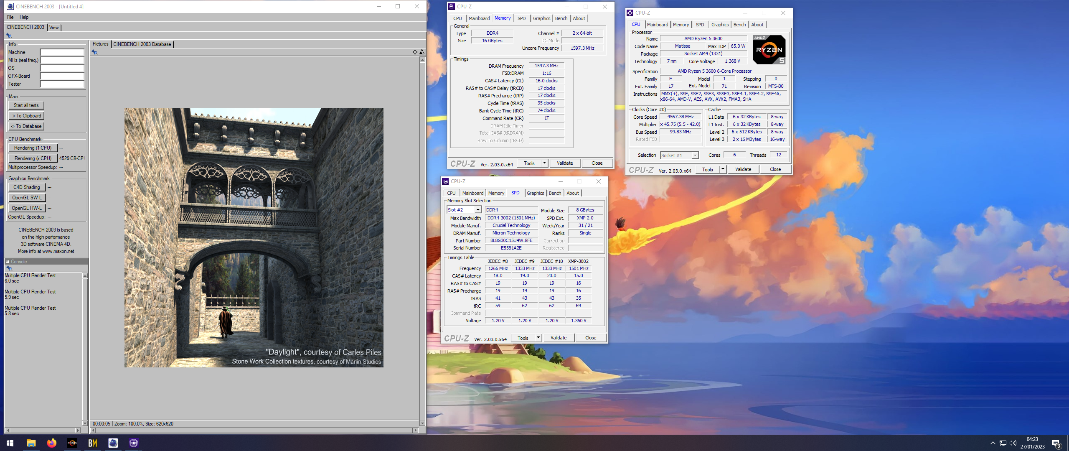This screenshot has width=1069, height=451.
Task: Click the title icon of the CPU-Z CPU window
Action: tap(630, 13)
